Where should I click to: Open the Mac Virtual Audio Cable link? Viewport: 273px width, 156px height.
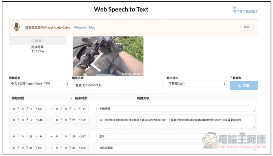click(92, 28)
